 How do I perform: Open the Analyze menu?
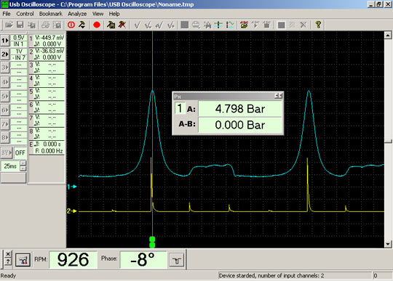(77, 14)
